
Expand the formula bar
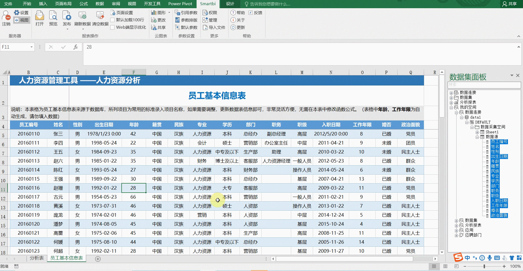coord(519,47)
